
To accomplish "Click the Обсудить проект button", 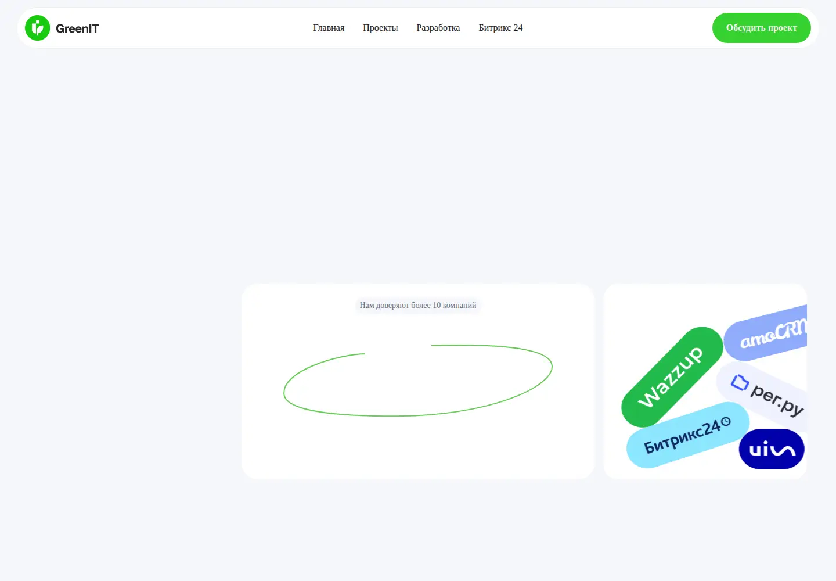I will pos(762,28).
